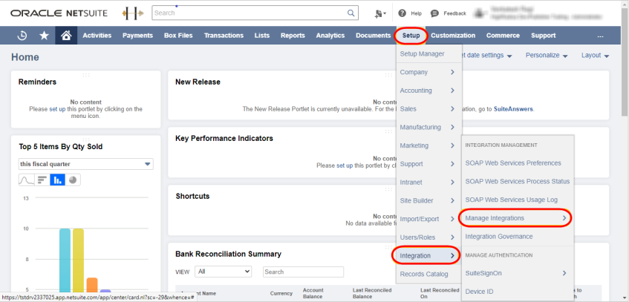
Task: Switch chart to horizontal bar view
Action: [x=42, y=180]
